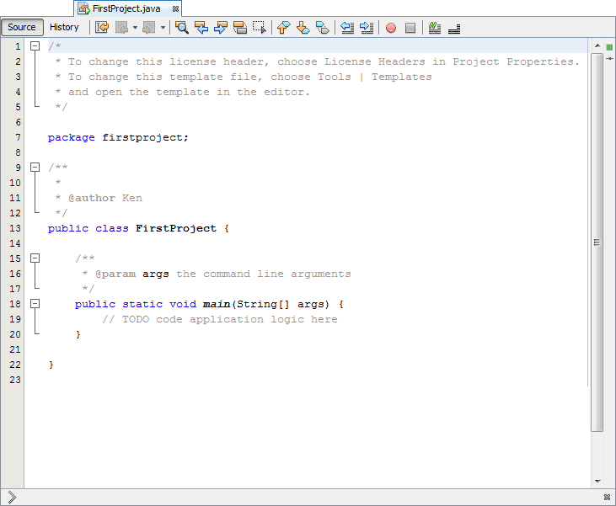
Task: Click the grayed-out Forward navigation icon
Action: [149, 28]
